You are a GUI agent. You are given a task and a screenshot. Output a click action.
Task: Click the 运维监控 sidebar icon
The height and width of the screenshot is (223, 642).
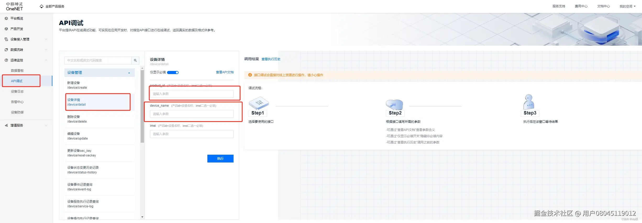(6, 60)
